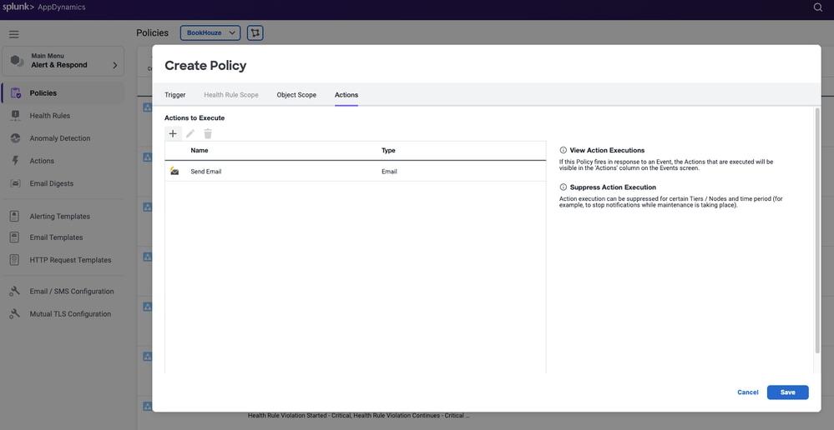Click the Email Digests sidebar icon
This screenshot has height=430, width=834.
15,183
